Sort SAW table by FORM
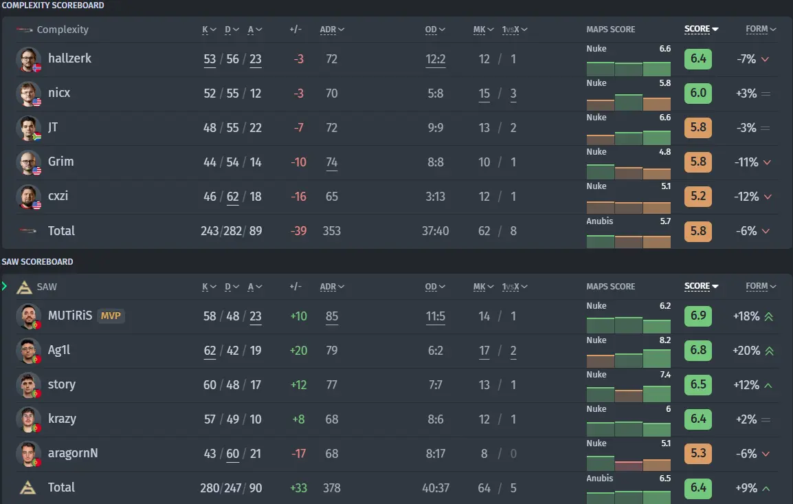The width and height of the screenshot is (793, 504). point(761,286)
